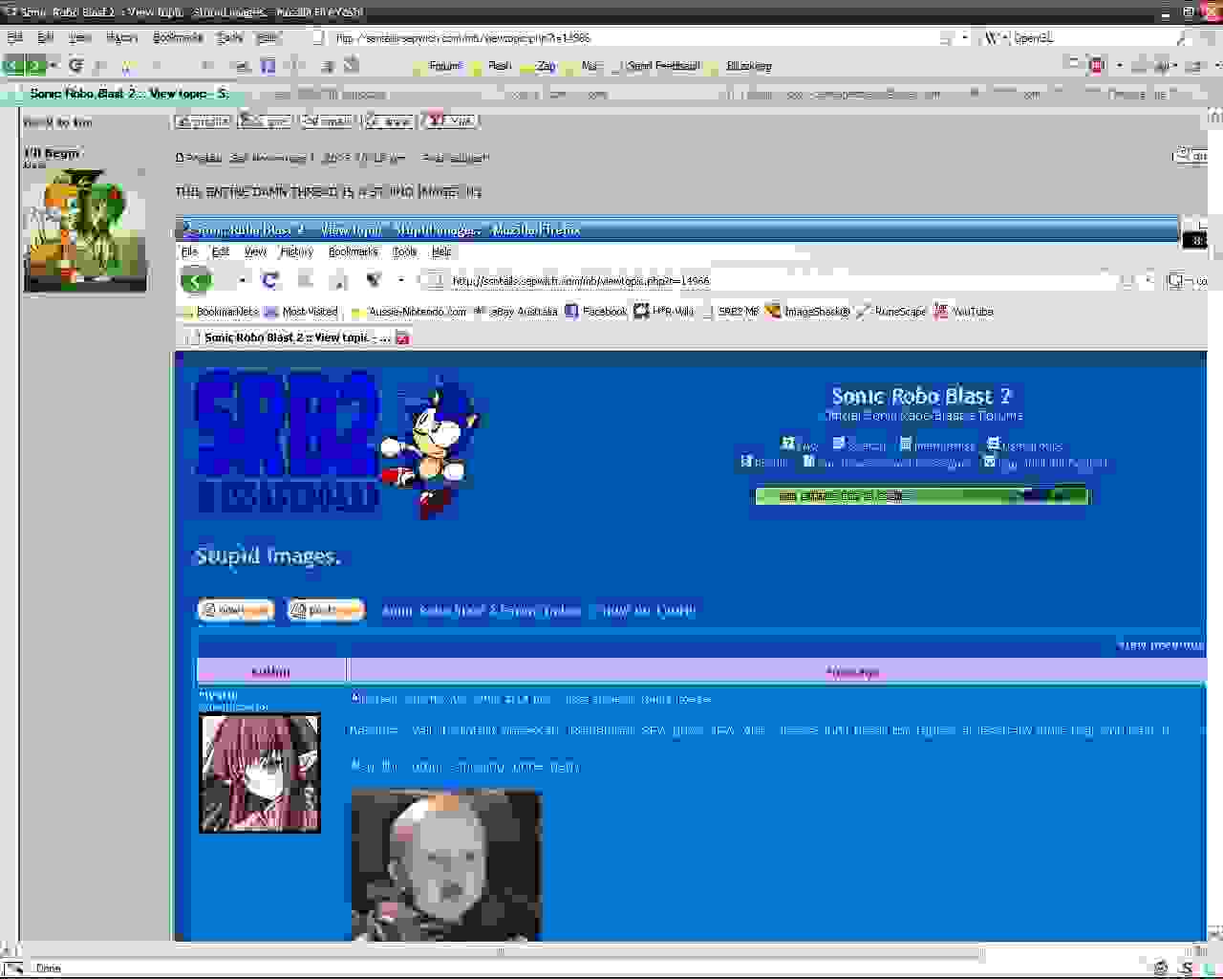The height and width of the screenshot is (979, 1223).
Task: Click the green Forward navigation button
Action: coord(35,66)
